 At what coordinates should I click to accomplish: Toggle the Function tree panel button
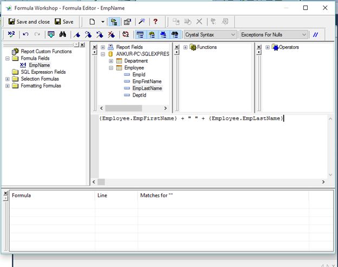click(x=151, y=35)
